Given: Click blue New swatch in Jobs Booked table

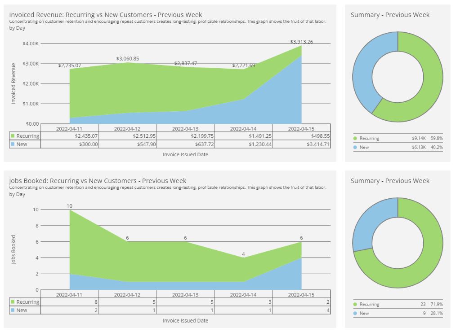Looking at the screenshot, I should (x=13, y=310).
